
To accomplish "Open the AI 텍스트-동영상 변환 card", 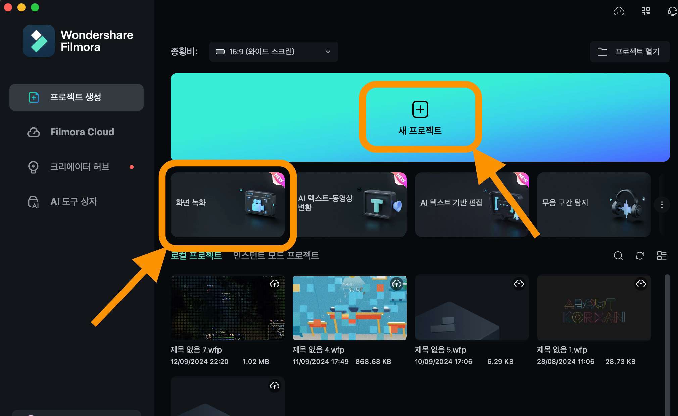I will 350,205.
